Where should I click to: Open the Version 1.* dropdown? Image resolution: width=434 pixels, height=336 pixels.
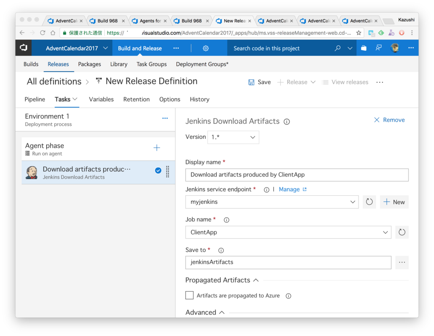pos(233,137)
